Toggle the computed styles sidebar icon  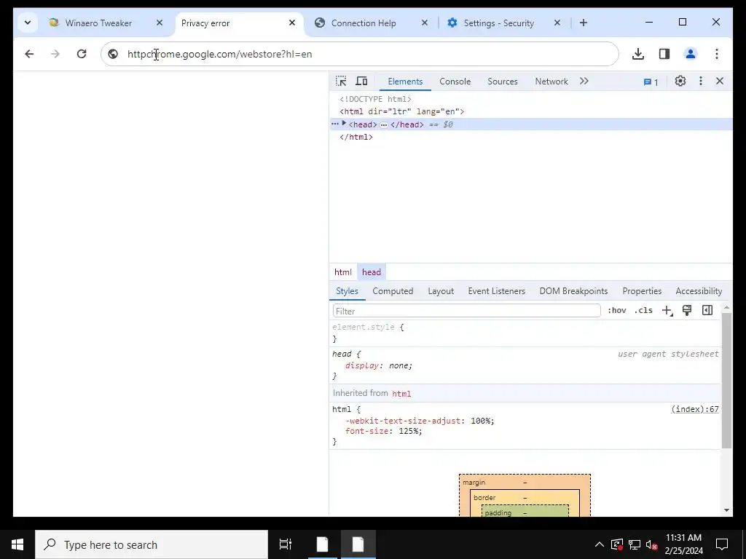click(707, 310)
